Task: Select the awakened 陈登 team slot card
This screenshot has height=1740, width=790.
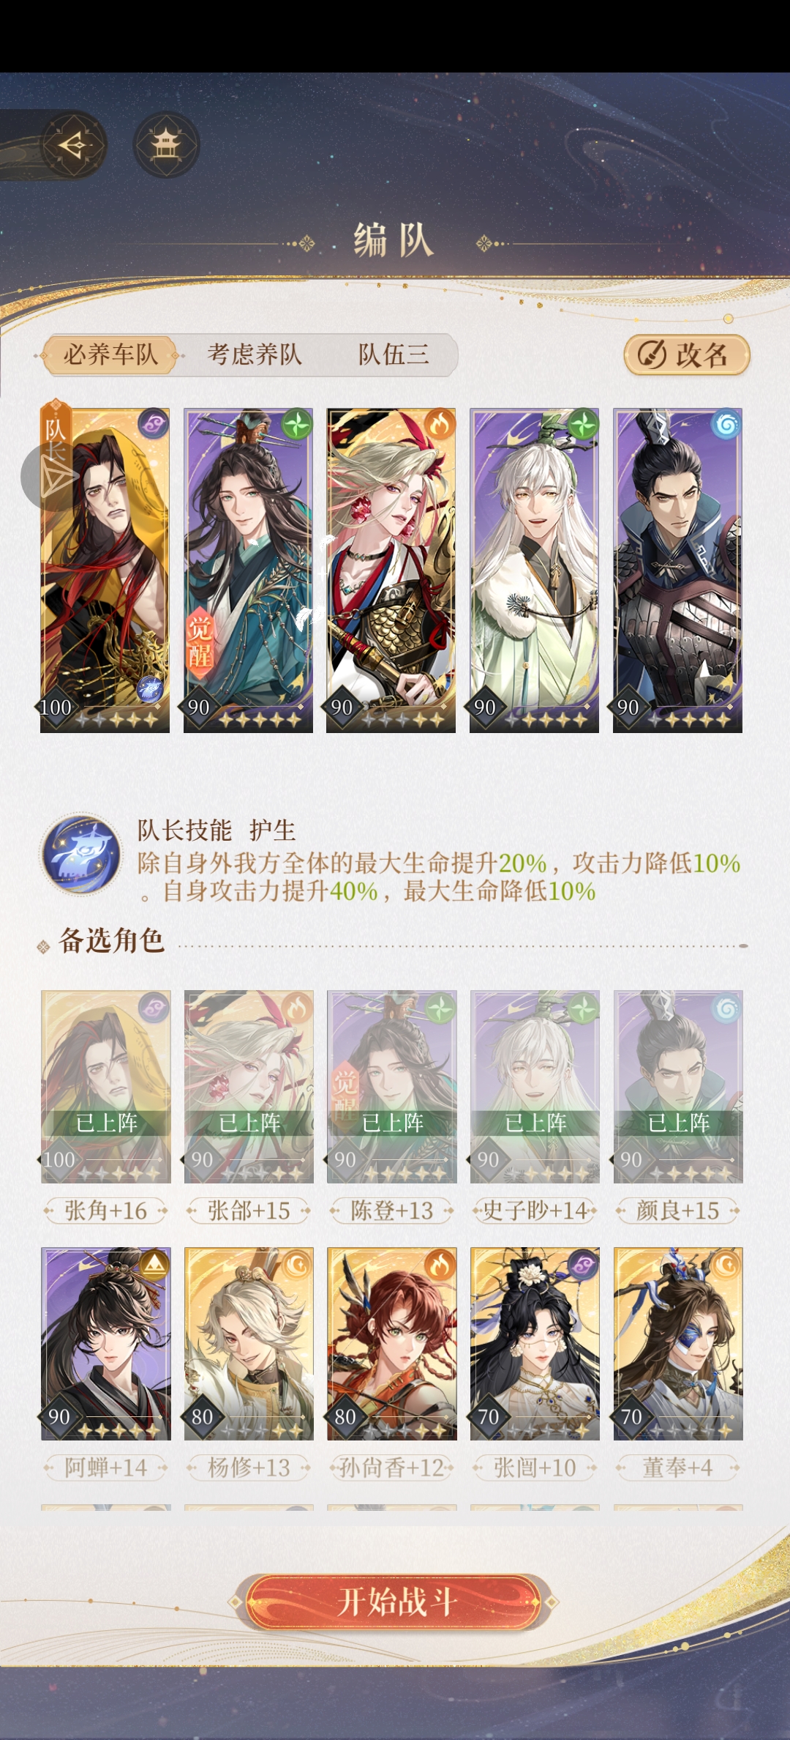Action: (248, 570)
